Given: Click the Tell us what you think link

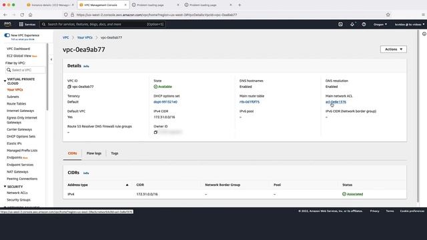Looking at the screenshot, I should coord(23,39).
